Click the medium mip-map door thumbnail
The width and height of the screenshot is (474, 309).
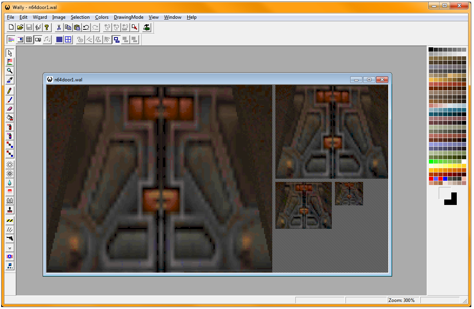pos(304,205)
